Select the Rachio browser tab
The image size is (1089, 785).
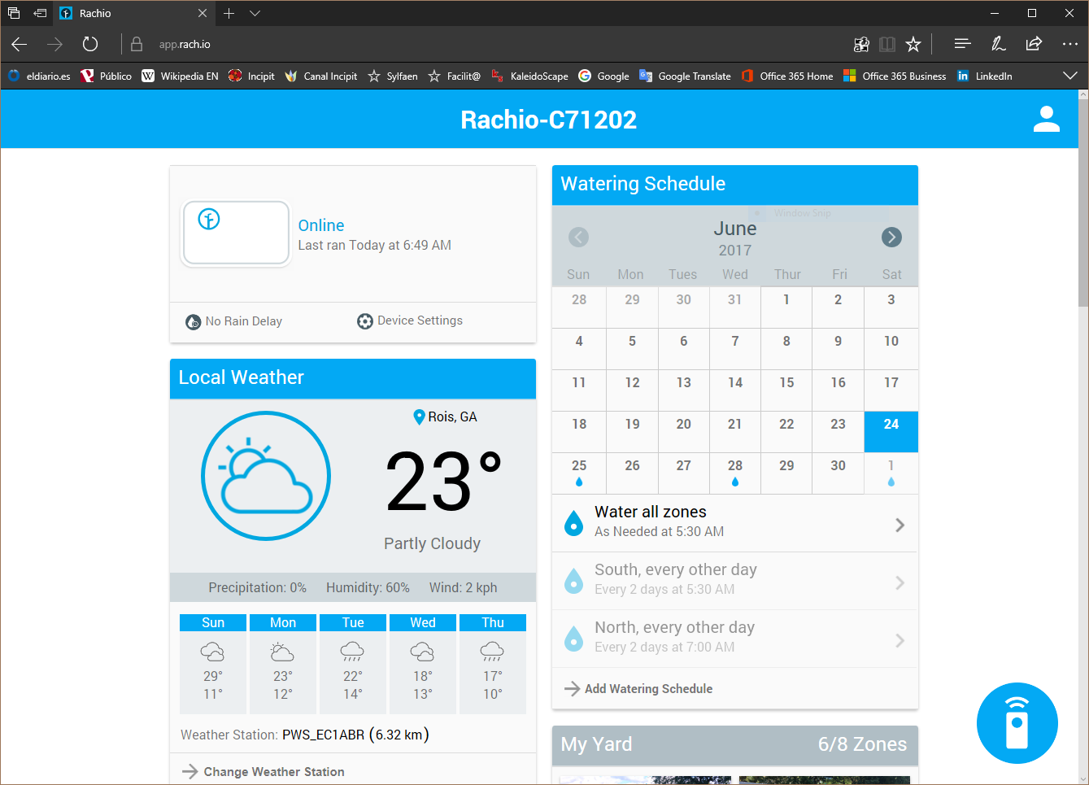134,13
